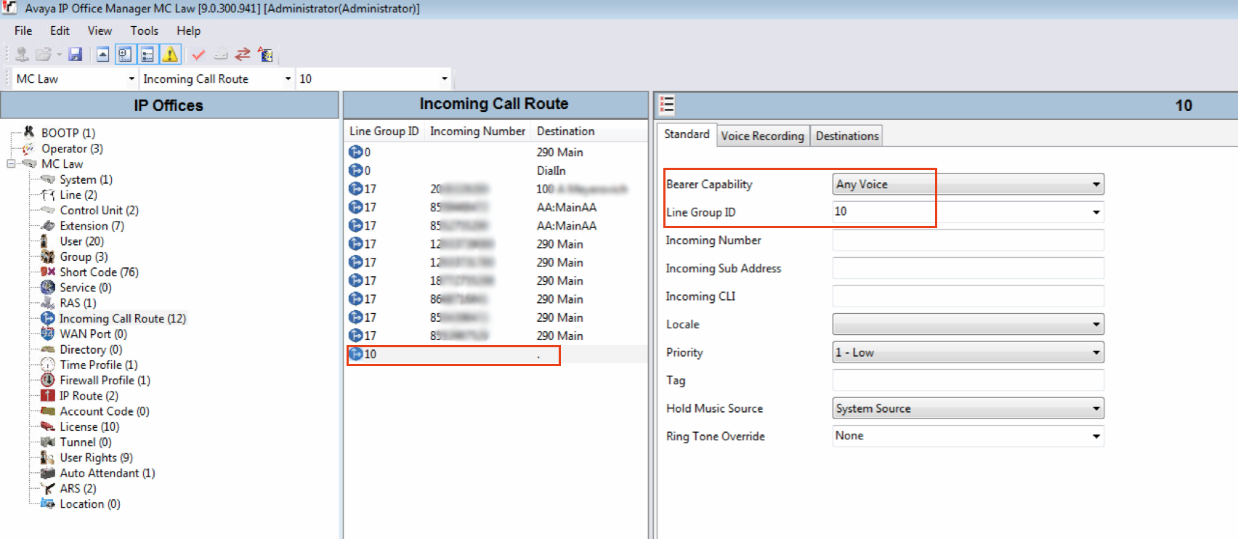Screen dimensions: 1238x539
Task: Switch to the Standard tab
Action: point(687,134)
